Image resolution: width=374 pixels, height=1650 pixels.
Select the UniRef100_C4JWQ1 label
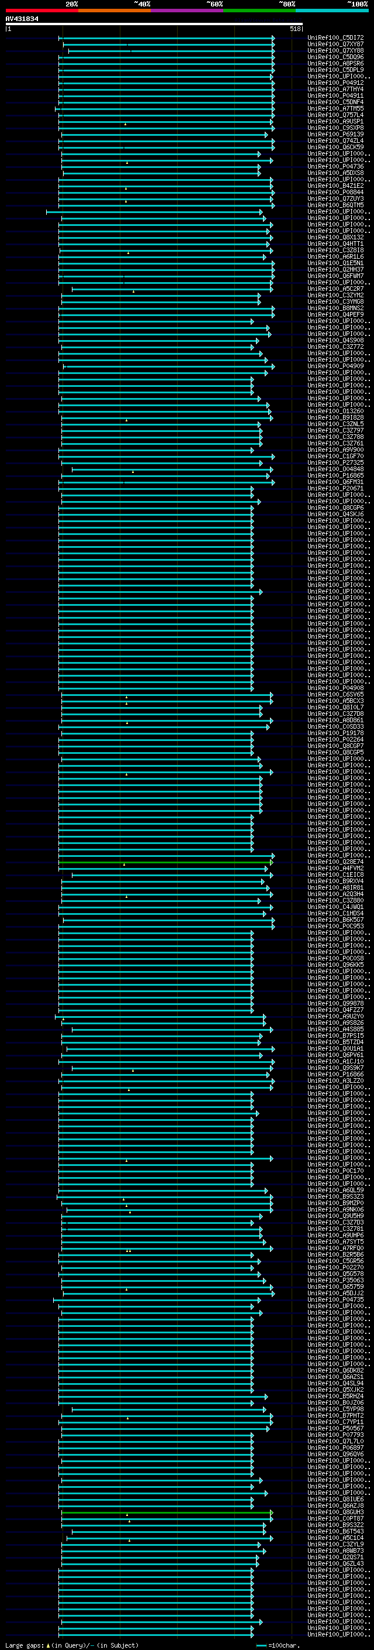pos(335,907)
